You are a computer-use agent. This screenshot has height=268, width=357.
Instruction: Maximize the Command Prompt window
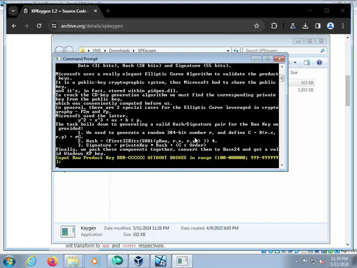click(x=268, y=59)
